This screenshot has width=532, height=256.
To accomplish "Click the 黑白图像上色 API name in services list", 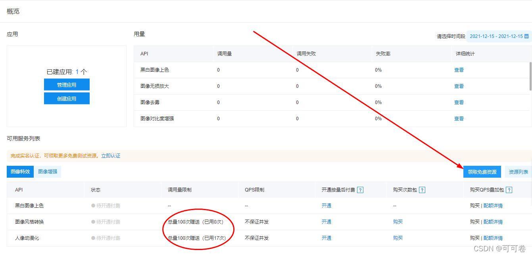I will point(29,206).
